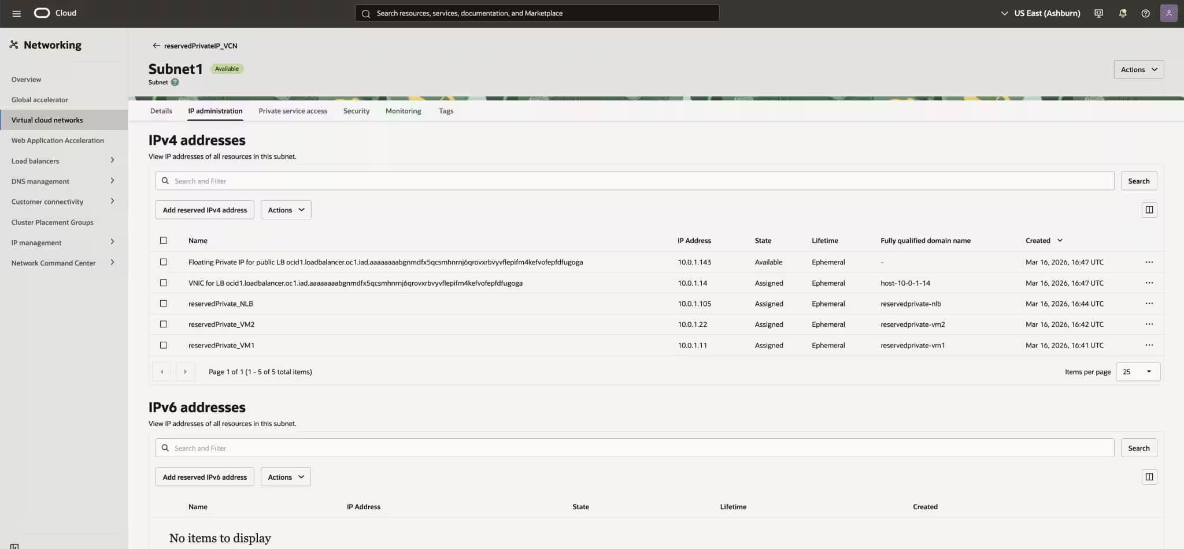The image size is (1184, 549).
Task: Click Add reserved IPv4 address button
Action: [205, 210]
